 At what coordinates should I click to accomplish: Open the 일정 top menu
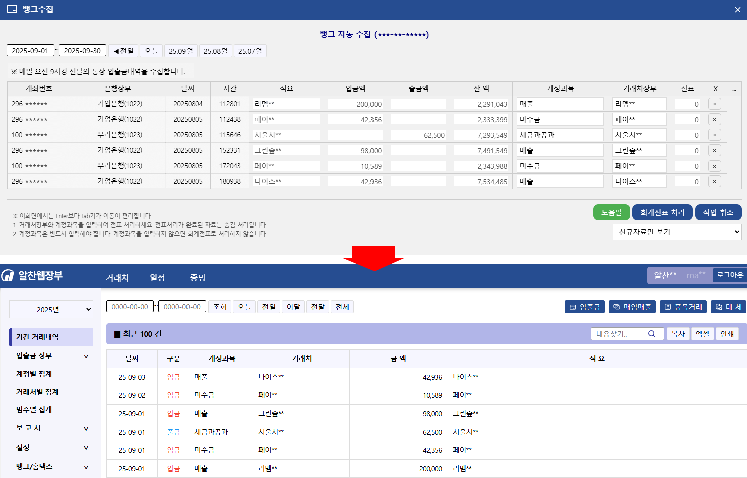tap(157, 277)
